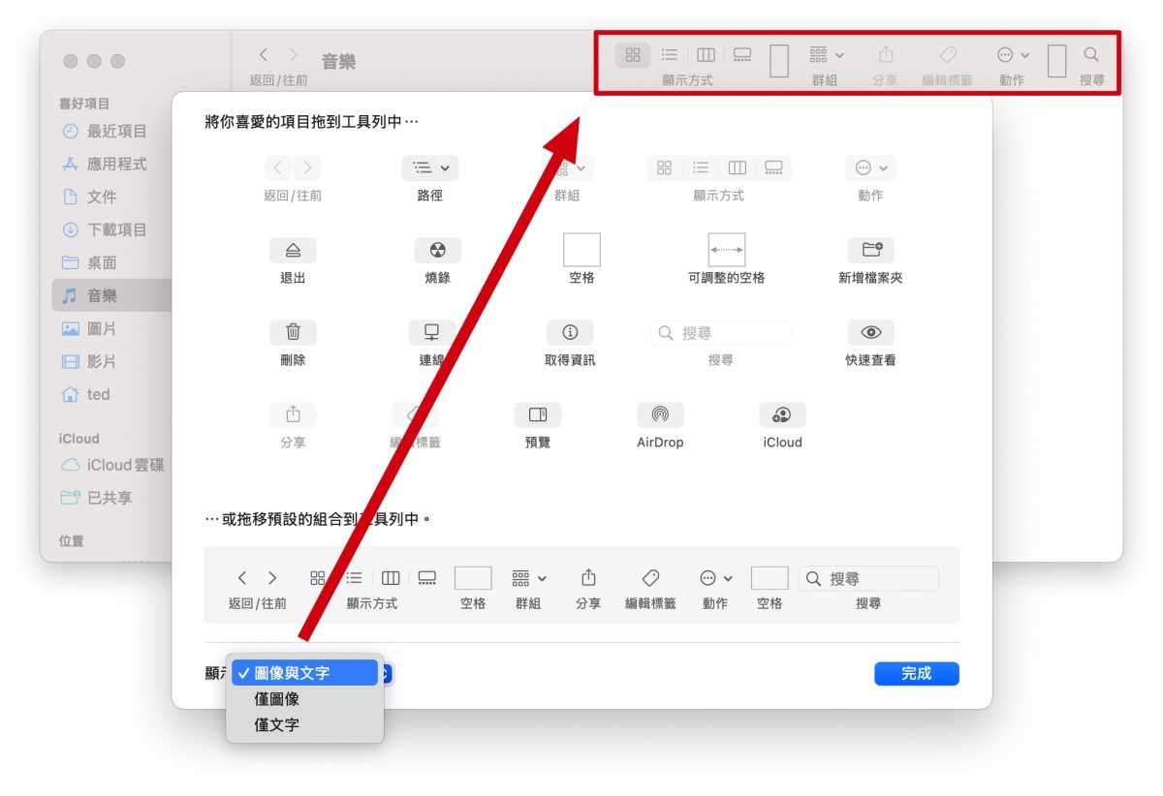Image resolution: width=1163 pixels, height=796 pixels.
Task: Click the 顯示方式 view switcher in the top palette row
Action: click(719, 168)
